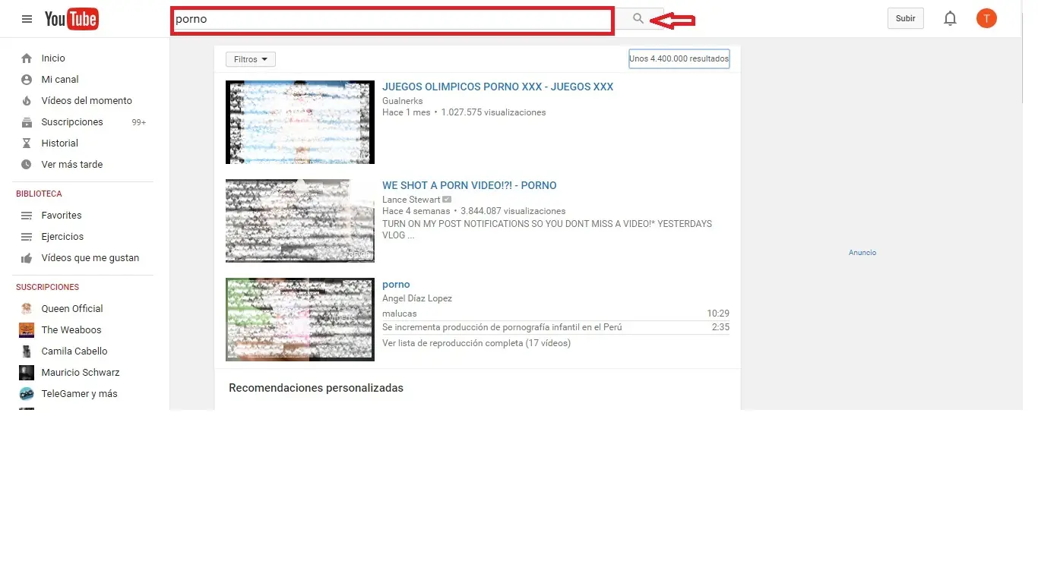The image size is (1038, 583).
Task: Expand the Filtros dropdown
Action: click(x=251, y=59)
